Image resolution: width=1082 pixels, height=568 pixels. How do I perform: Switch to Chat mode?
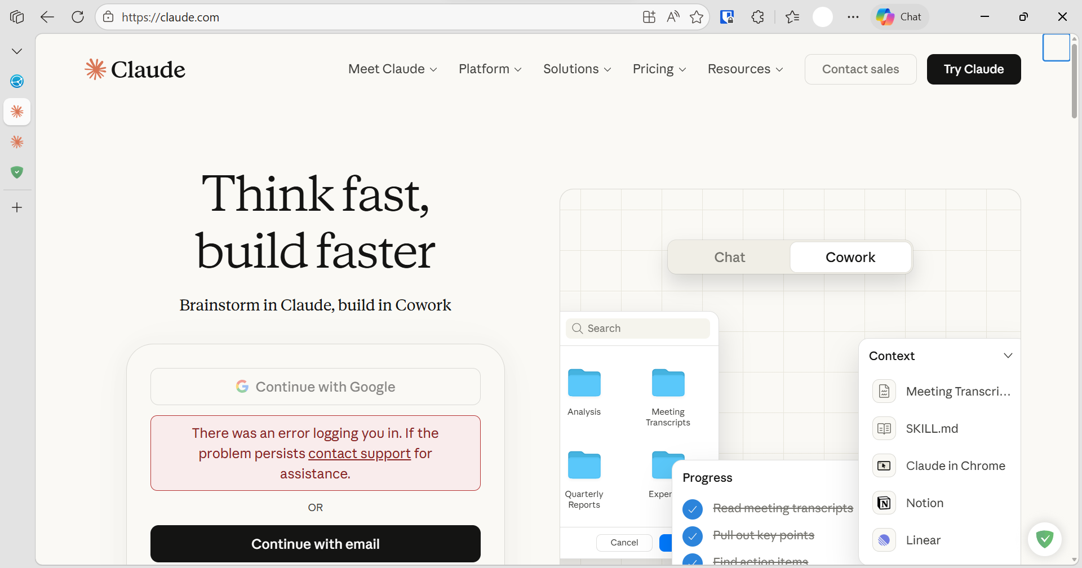click(x=729, y=257)
